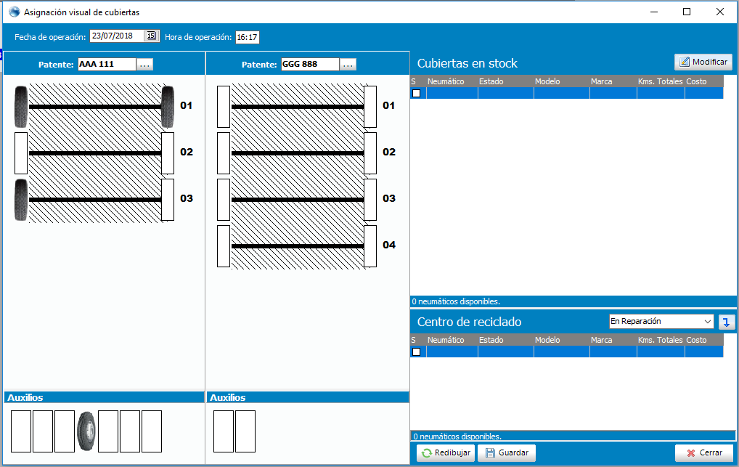Click the blue arrow icon beside En Reparación
This screenshot has width=739, height=467.
point(725,322)
